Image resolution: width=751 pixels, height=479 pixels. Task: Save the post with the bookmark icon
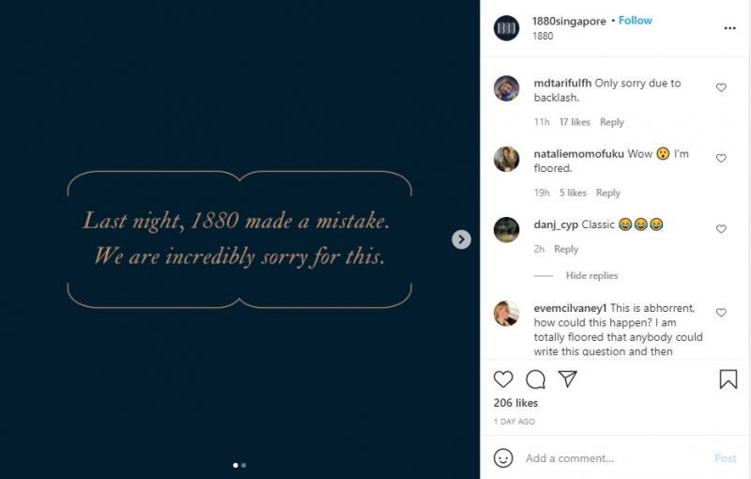pos(728,379)
